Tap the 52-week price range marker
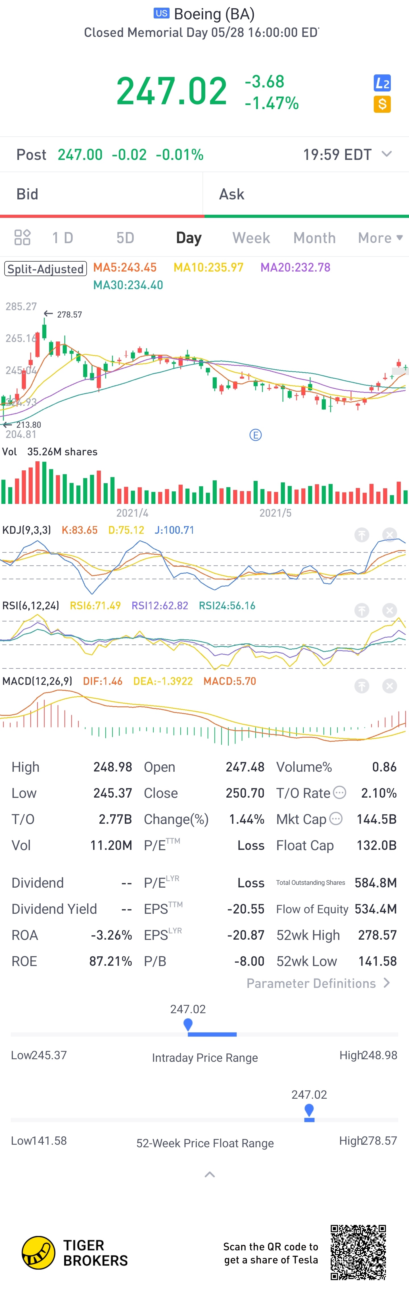409x1314 pixels. pos(309,1110)
